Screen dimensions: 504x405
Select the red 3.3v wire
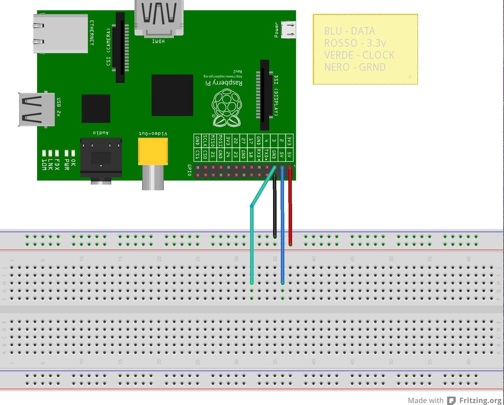pyautogui.click(x=290, y=206)
